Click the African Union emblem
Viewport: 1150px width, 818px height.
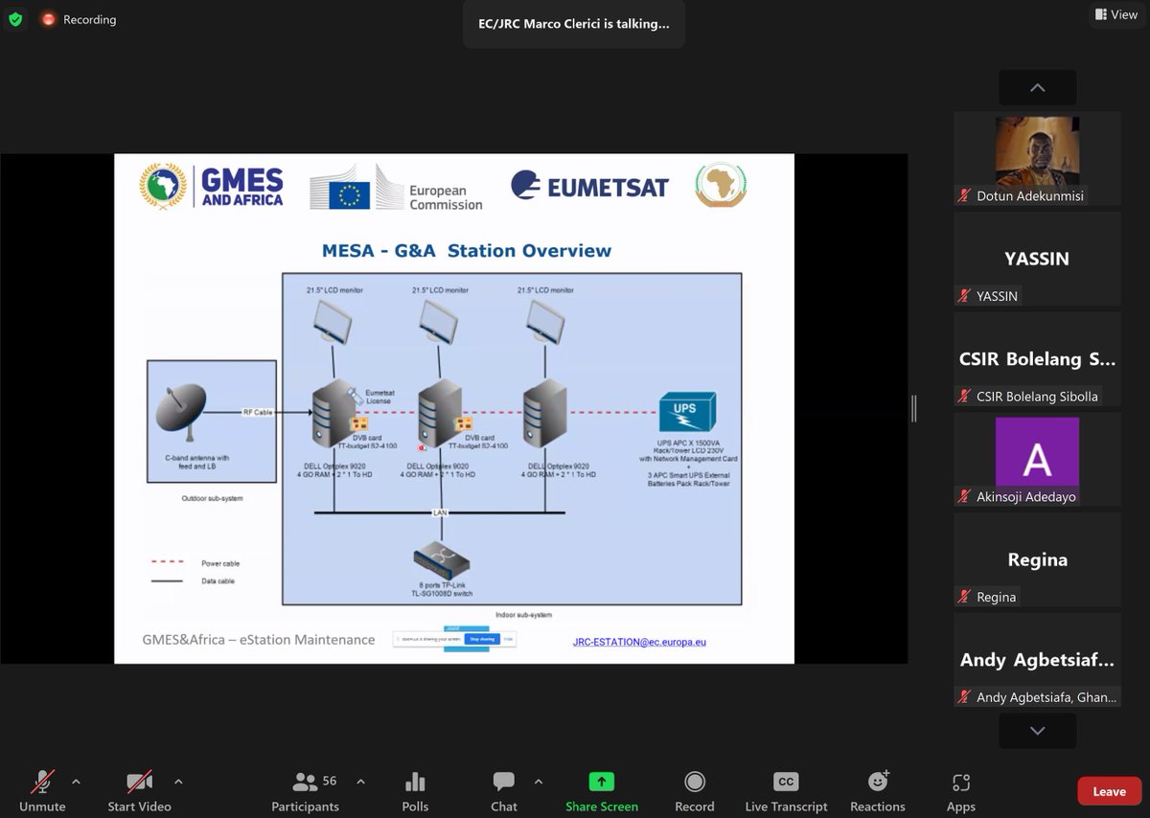(x=721, y=185)
